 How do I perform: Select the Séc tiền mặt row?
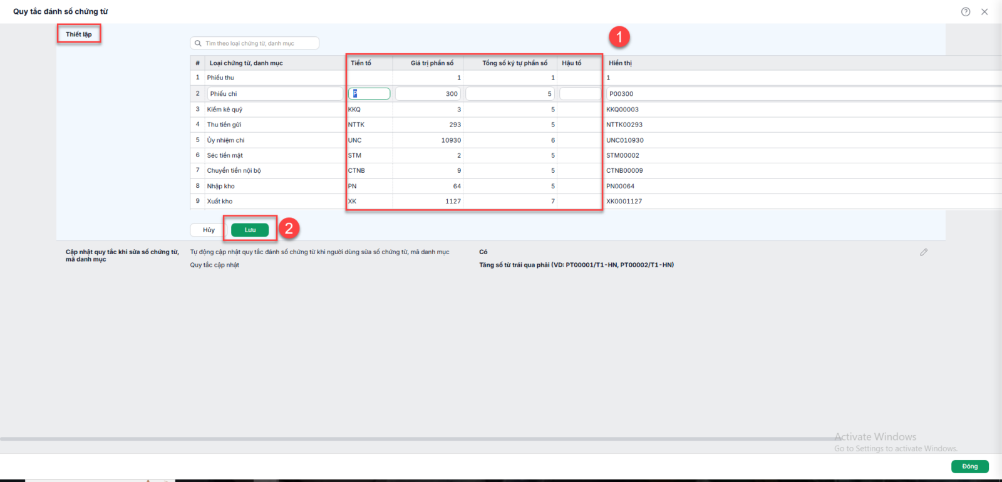coord(596,155)
